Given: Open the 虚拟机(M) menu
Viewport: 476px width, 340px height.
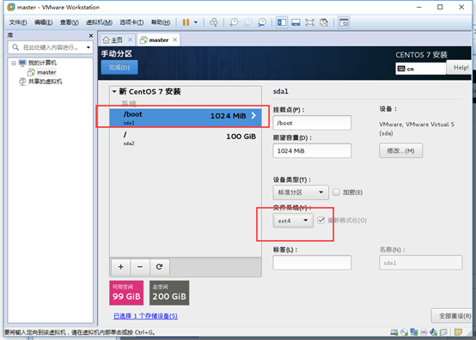Looking at the screenshot, I should (x=100, y=22).
